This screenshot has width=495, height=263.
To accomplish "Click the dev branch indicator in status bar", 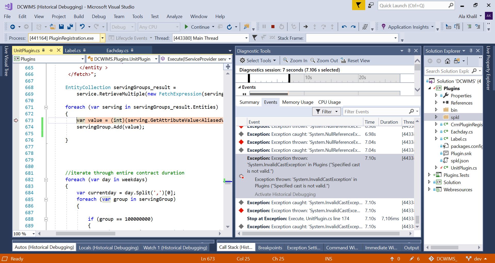I will (x=476, y=259).
